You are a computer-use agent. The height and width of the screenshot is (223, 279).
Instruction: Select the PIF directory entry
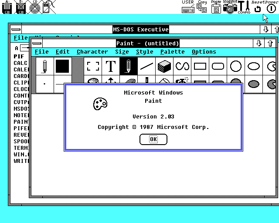tap(19, 56)
